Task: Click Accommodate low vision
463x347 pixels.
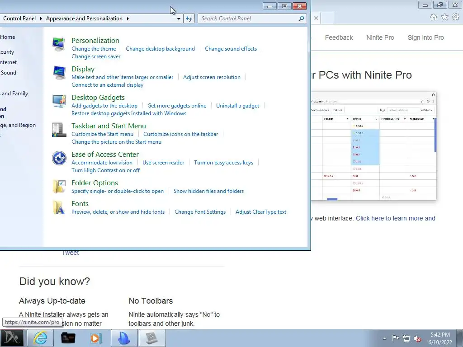Action: [x=102, y=163]
